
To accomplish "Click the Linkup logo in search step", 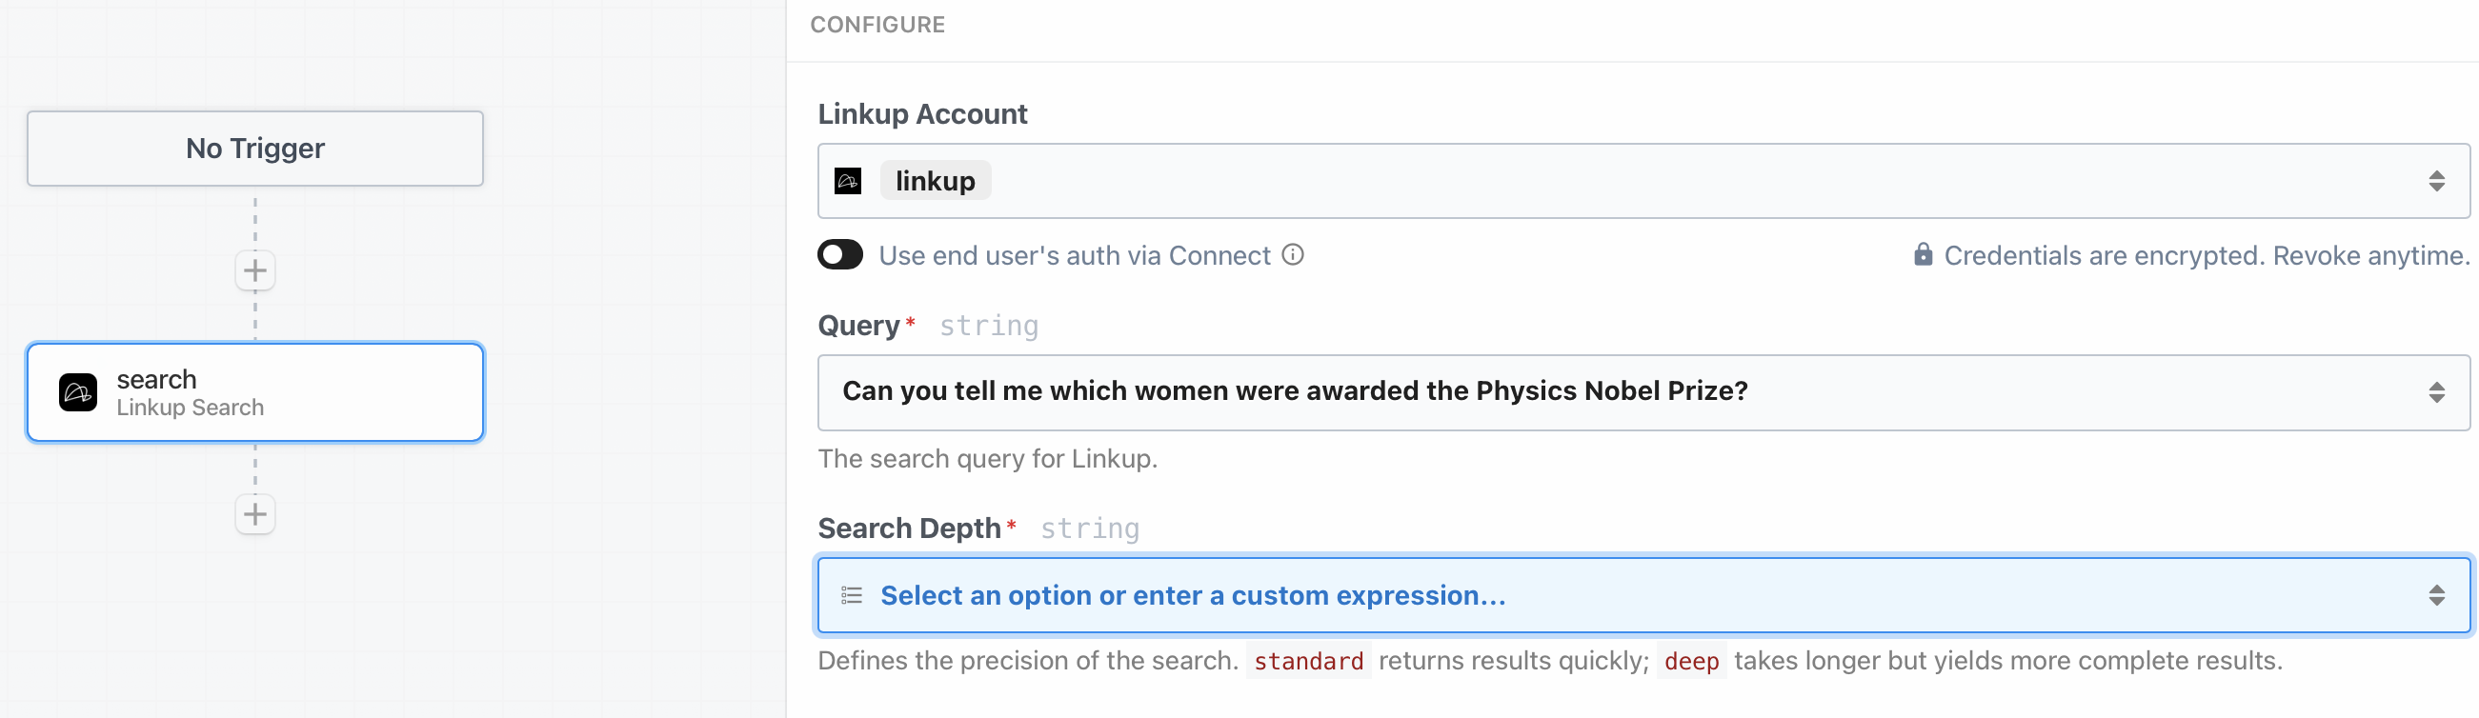I will [78, 392].
